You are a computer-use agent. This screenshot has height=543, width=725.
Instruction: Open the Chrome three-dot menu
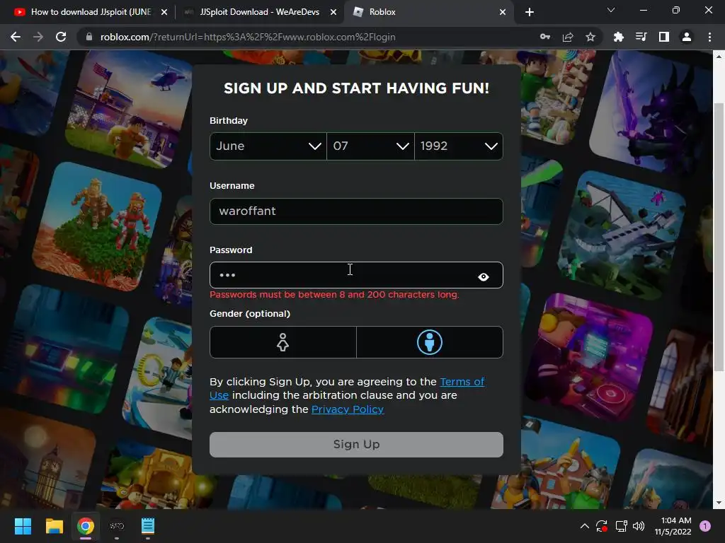pyautogui.click(x=709, y=37)
